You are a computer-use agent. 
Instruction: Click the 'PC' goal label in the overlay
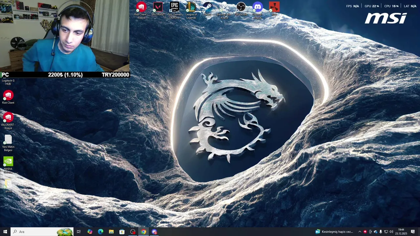click(x=5, y=75)
